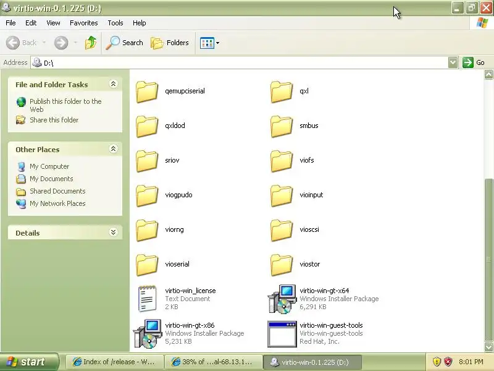The image size is (494, 371).
Task: Click the virtio-win-0.1.225 (D:) taskbar button
Action: point(312,362)
